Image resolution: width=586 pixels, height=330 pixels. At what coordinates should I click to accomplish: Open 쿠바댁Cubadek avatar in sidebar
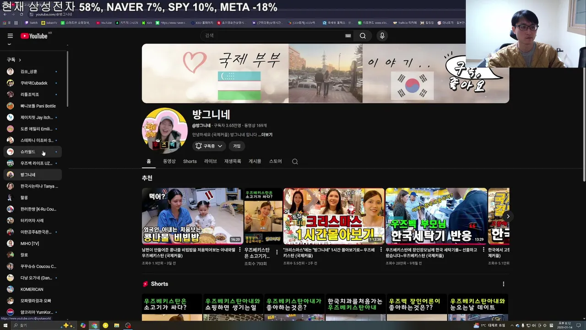click(10, 83)
